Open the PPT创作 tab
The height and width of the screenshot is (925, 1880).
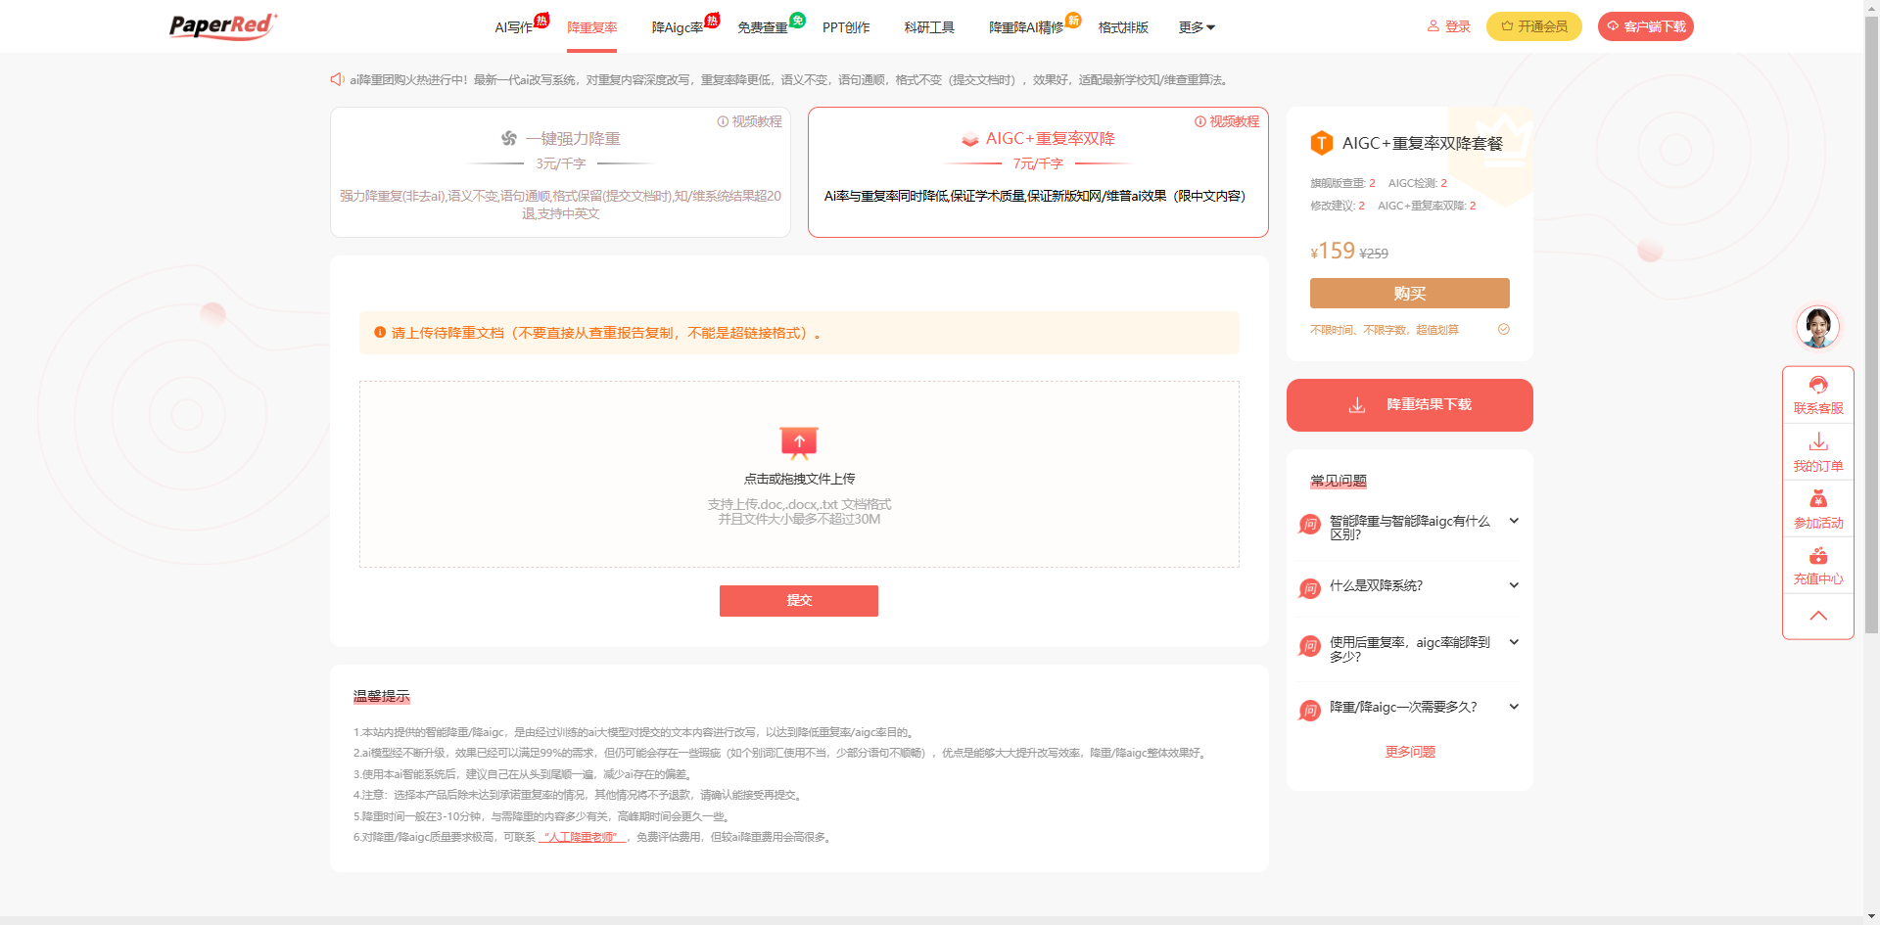[x=846, y=27]
